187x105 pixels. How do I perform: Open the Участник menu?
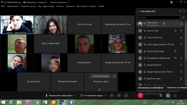(x=60, y=6)
